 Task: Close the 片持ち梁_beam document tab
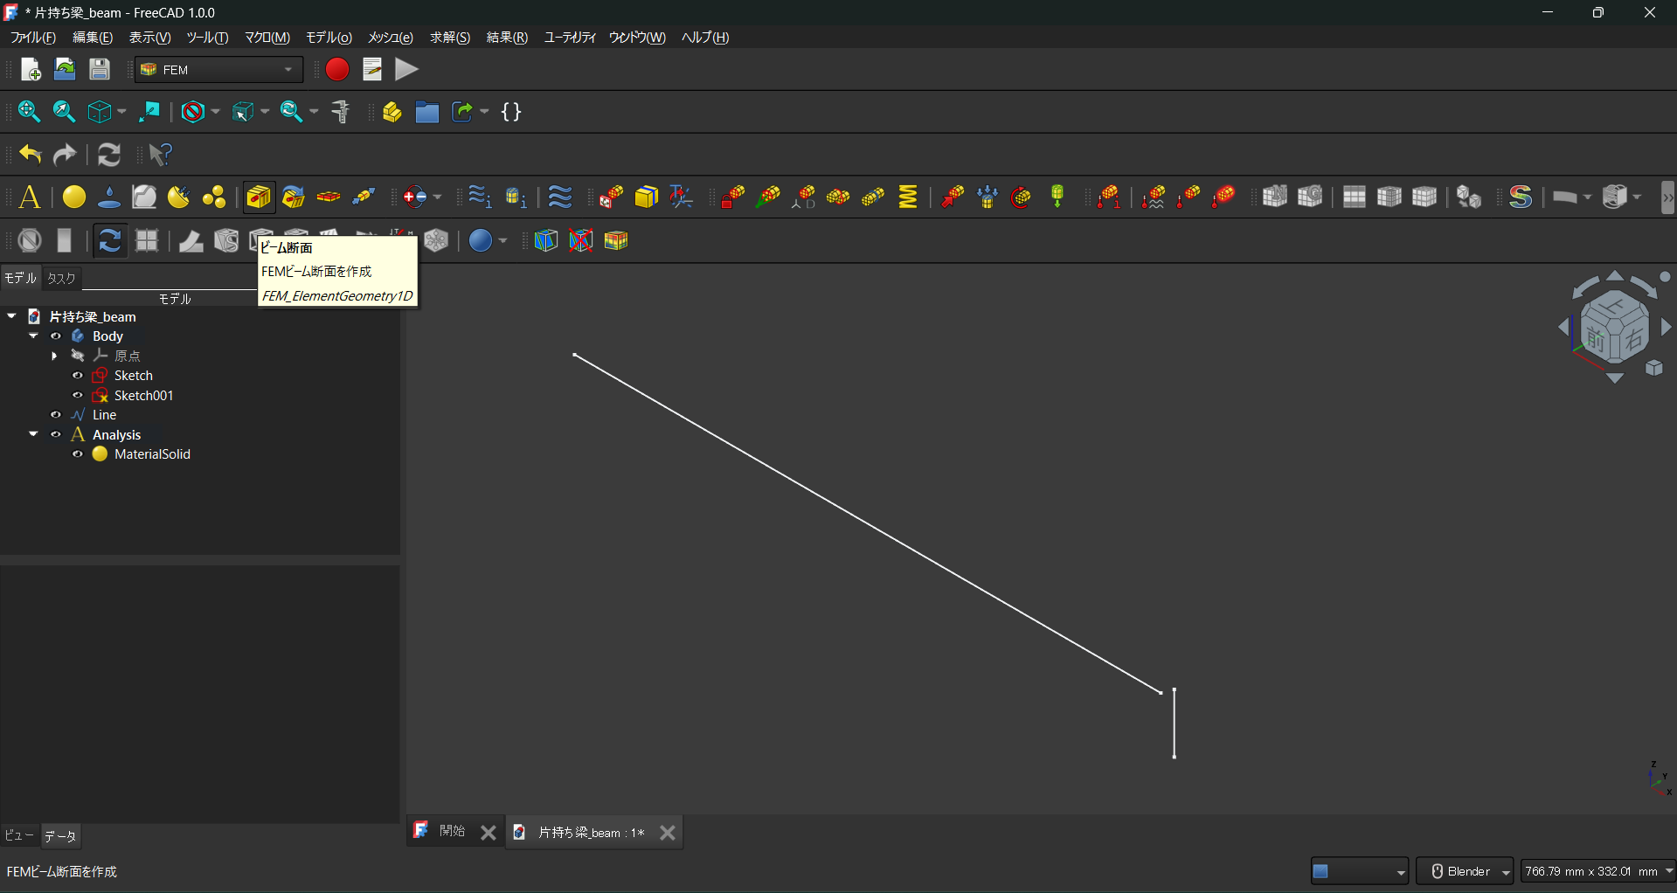668,833
